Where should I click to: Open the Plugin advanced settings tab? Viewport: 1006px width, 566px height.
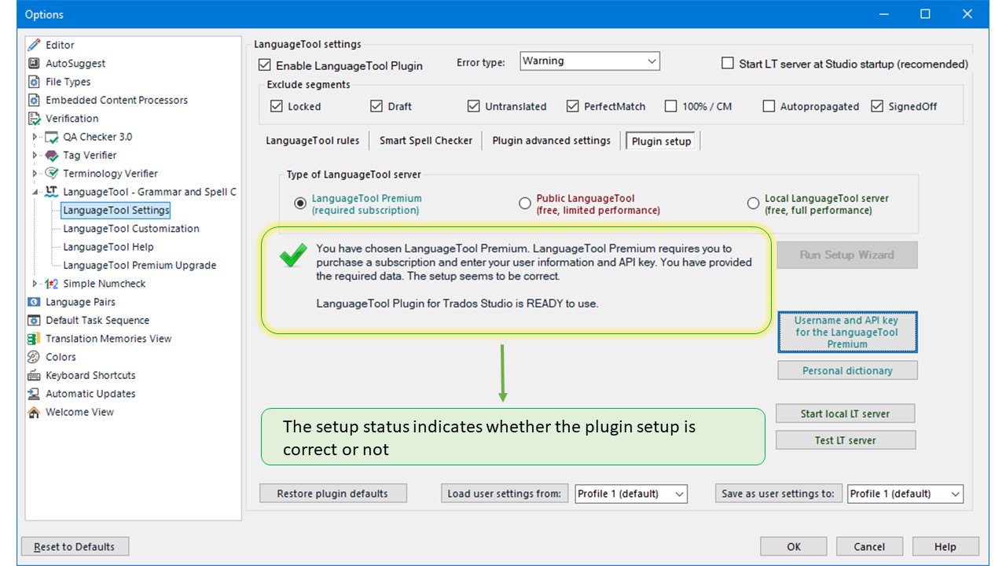(551, 141)
